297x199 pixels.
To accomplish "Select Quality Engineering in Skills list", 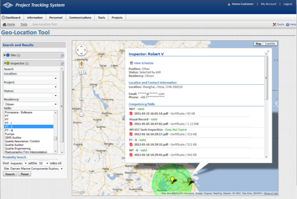I will (x=29, y=149).
